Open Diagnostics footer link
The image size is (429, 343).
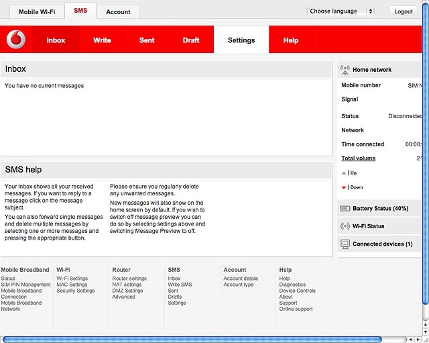pos(292,285)
